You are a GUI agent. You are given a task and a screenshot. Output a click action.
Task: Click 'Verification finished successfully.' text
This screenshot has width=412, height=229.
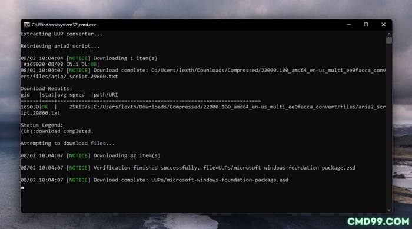(147, 168)
